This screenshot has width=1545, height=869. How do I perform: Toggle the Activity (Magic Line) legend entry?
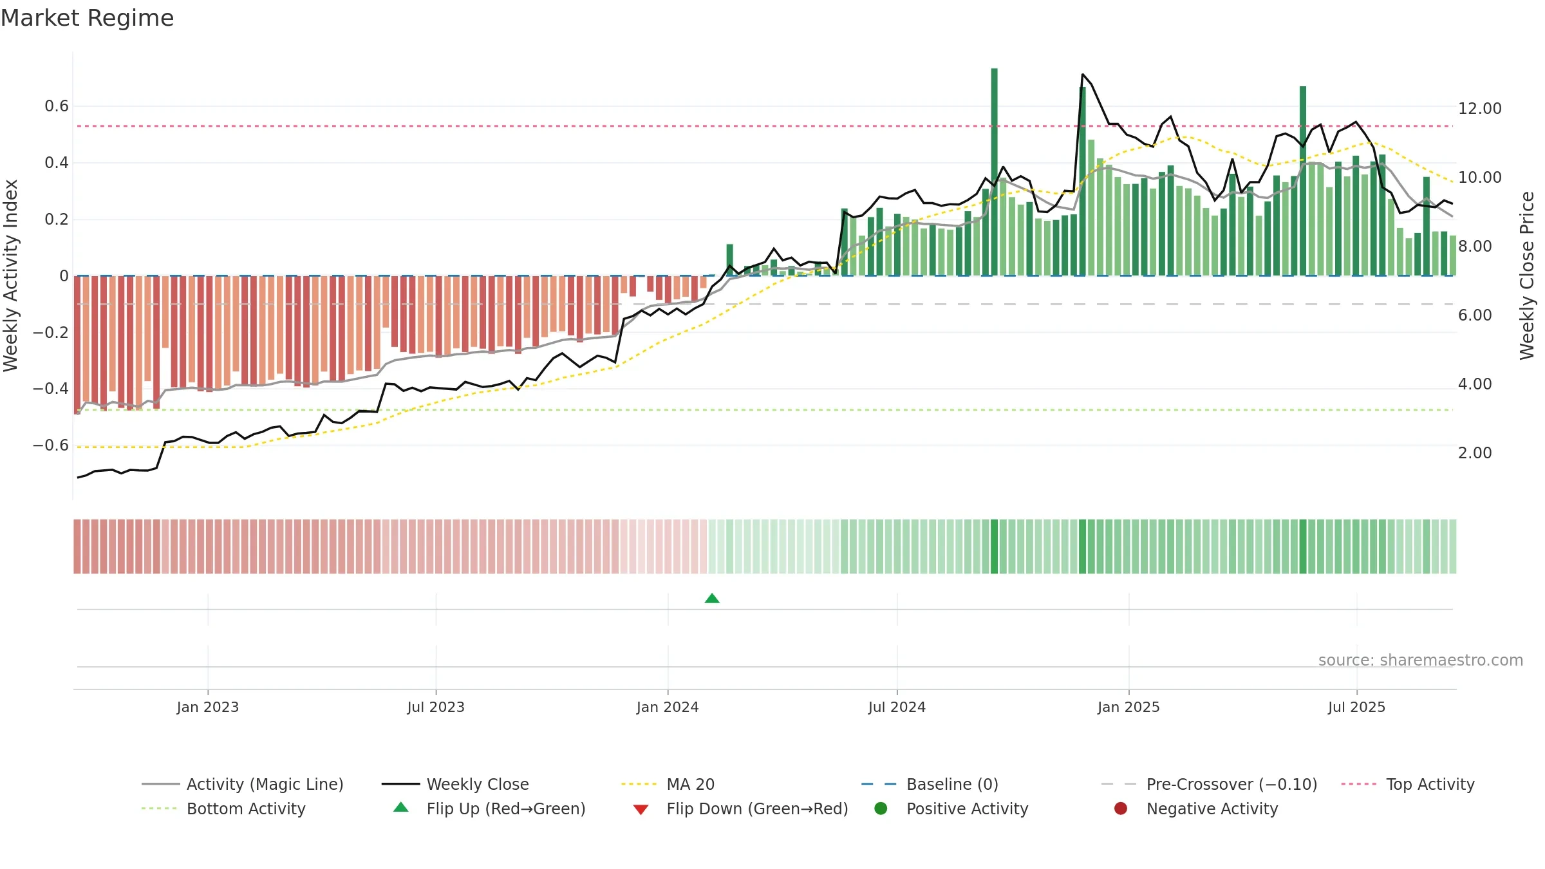(x=243, y=784)
